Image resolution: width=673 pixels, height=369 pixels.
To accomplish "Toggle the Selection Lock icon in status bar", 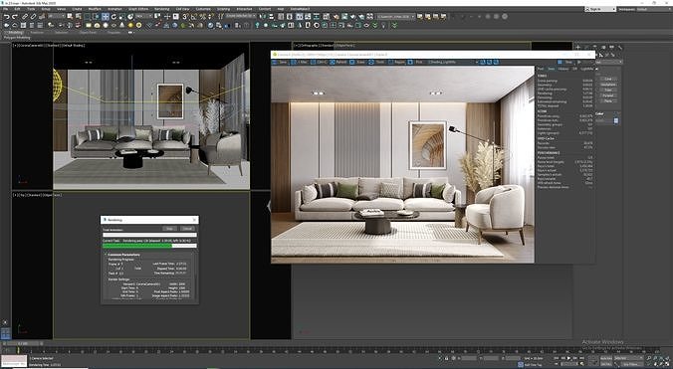I will (446, 358).
